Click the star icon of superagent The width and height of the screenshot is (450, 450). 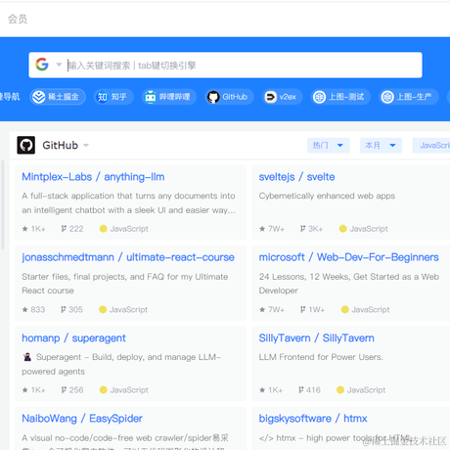25,390
